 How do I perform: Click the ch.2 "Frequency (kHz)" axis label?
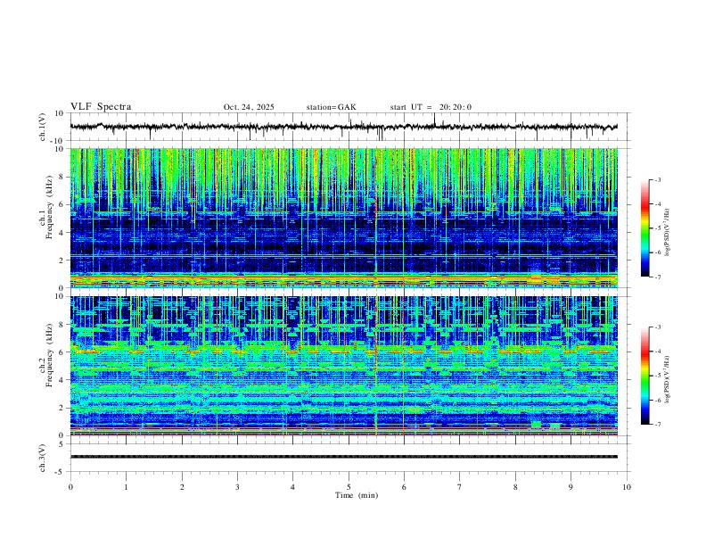(x=49, y=355)
